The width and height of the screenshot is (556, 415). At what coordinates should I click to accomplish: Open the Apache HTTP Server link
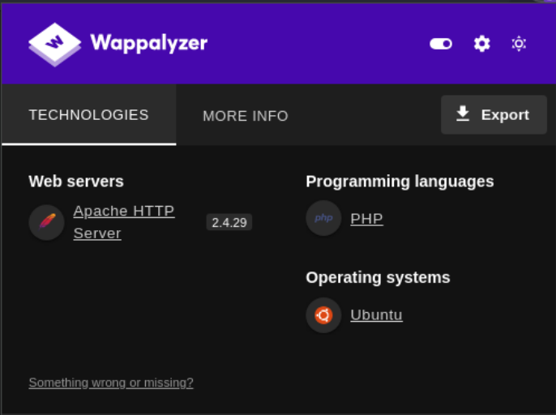pyautogui.click(x=124, y=222)
